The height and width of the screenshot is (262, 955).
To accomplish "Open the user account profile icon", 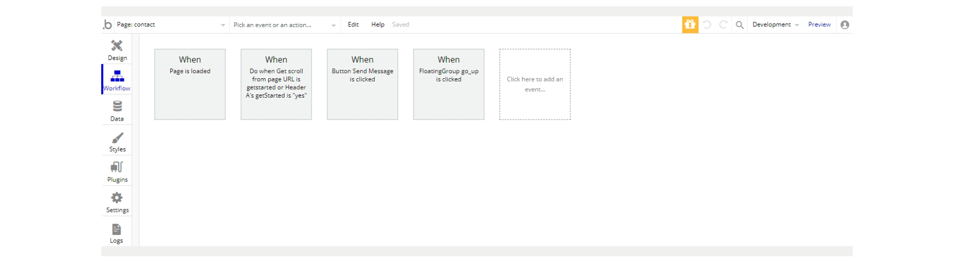I will click(x=845, y=25).
